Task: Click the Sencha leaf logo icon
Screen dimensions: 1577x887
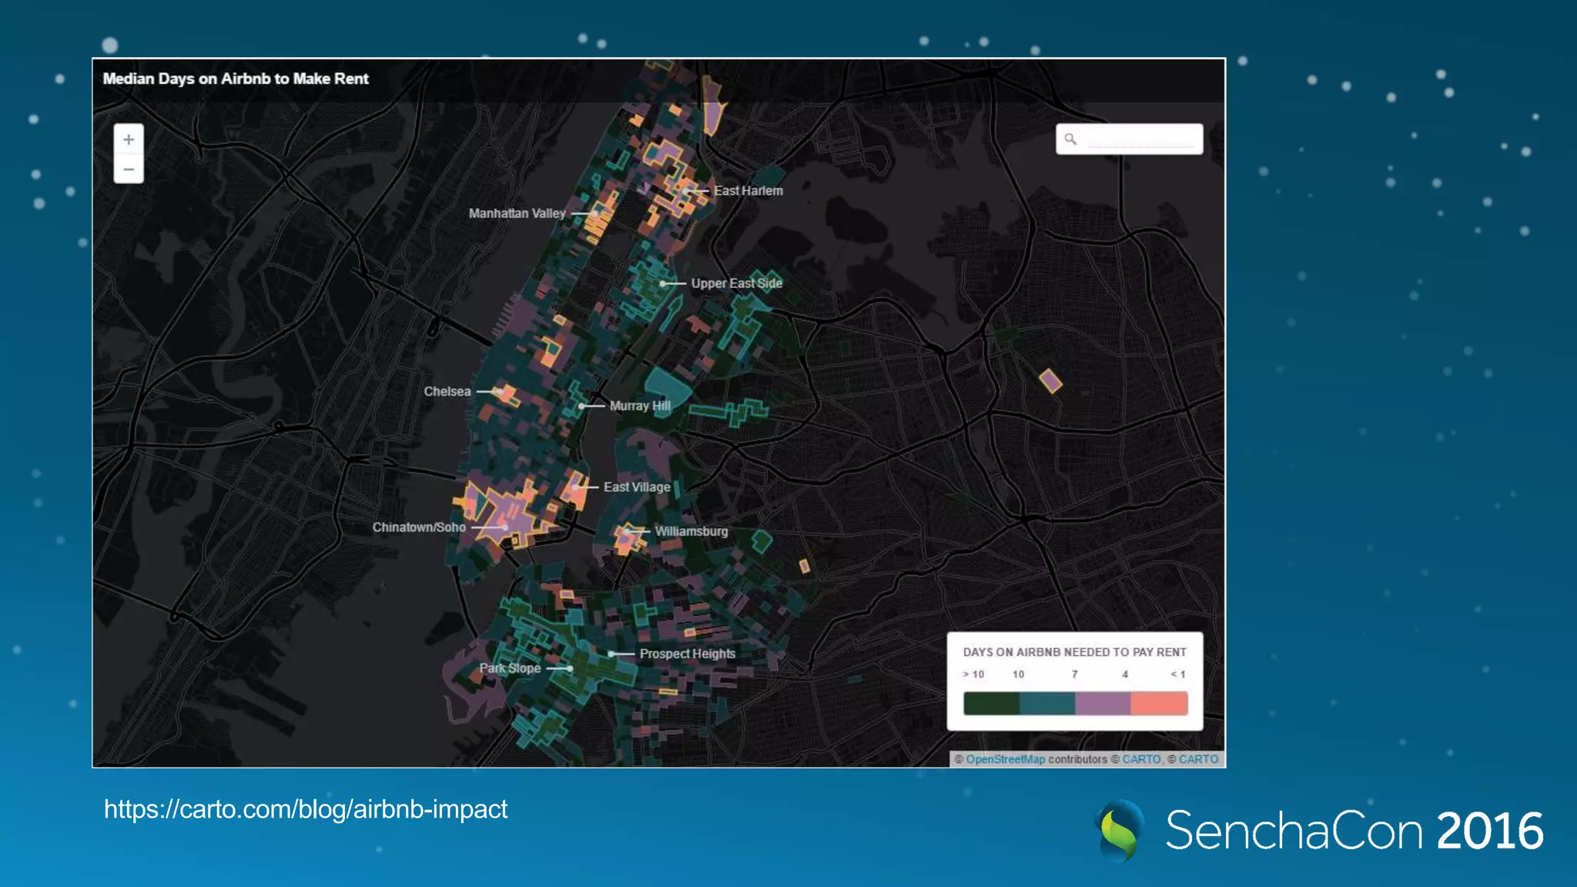Action: [x=1119, y=831]
